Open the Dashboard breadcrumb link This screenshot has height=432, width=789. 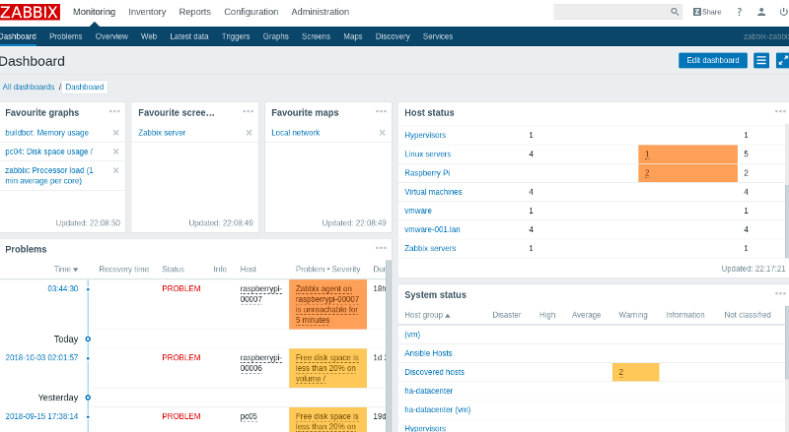pyautogui.click(x=85, y=87)
